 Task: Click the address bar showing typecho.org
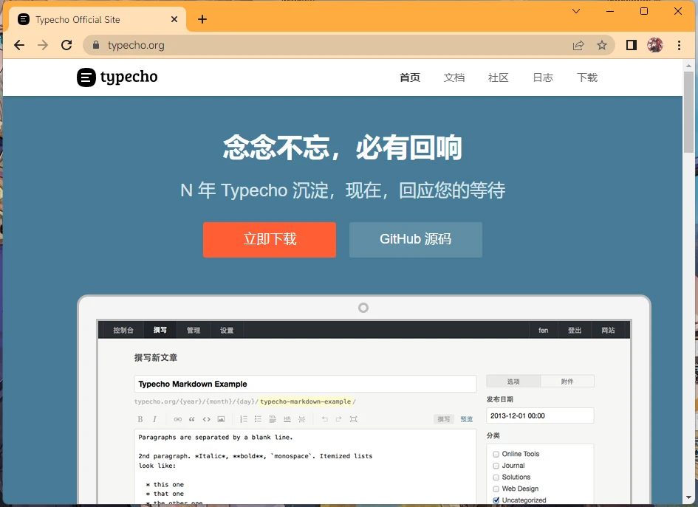(x=332, y=45)
